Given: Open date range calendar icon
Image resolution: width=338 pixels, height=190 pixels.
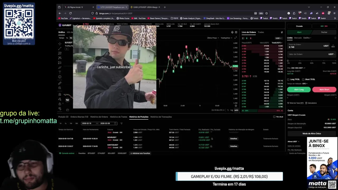Looking at the screenshot, I should (115, 123).
